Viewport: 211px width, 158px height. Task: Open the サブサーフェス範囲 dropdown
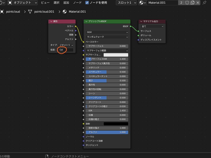107,51
